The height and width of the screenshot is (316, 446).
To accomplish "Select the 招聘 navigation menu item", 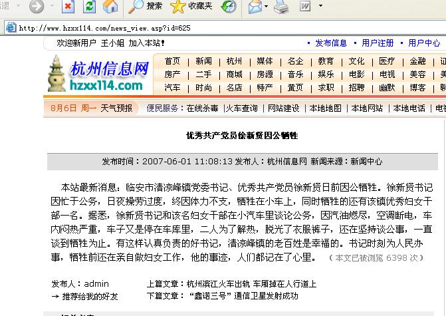I will (x=356, y=87).
